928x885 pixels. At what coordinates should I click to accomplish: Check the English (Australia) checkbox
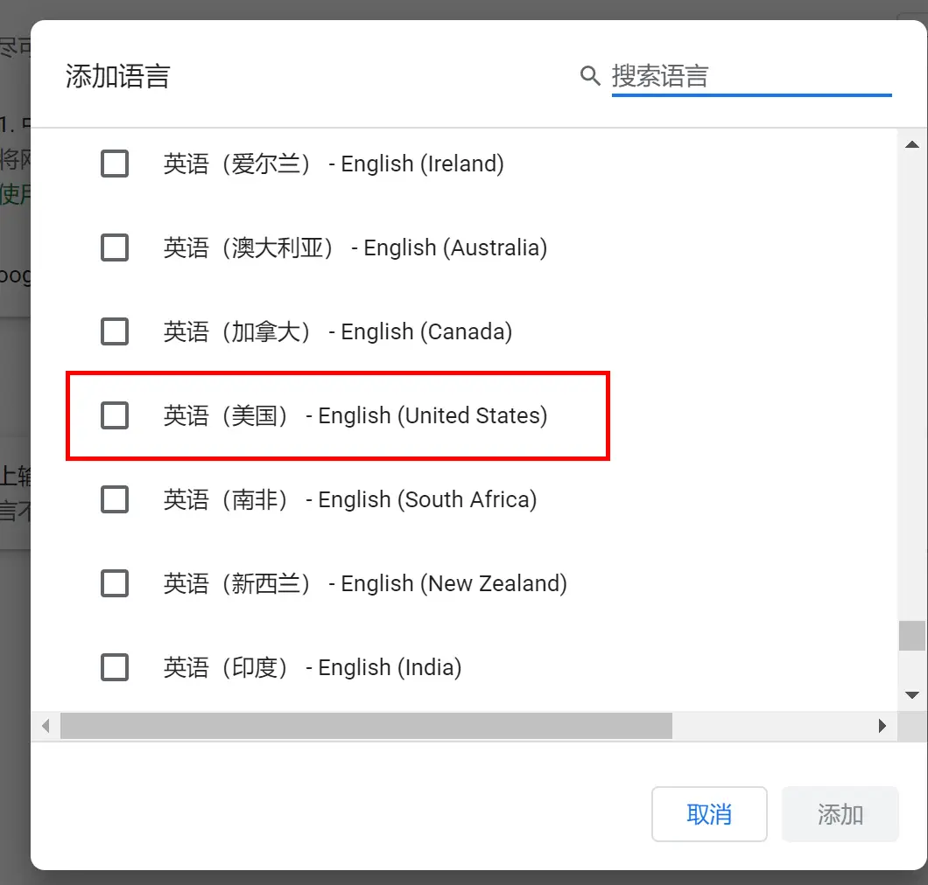(x=114, y=247)
